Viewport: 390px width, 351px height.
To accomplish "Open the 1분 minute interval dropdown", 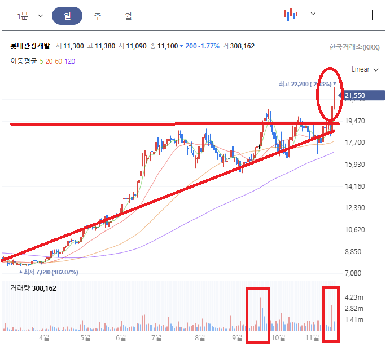I will [x=30, y=16].
